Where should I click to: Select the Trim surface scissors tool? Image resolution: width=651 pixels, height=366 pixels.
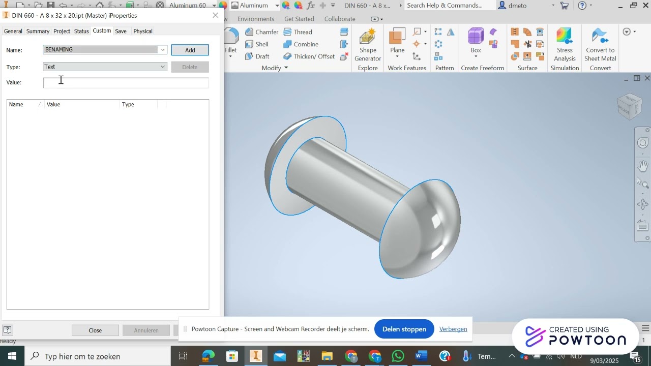click(x=528, y=44)
